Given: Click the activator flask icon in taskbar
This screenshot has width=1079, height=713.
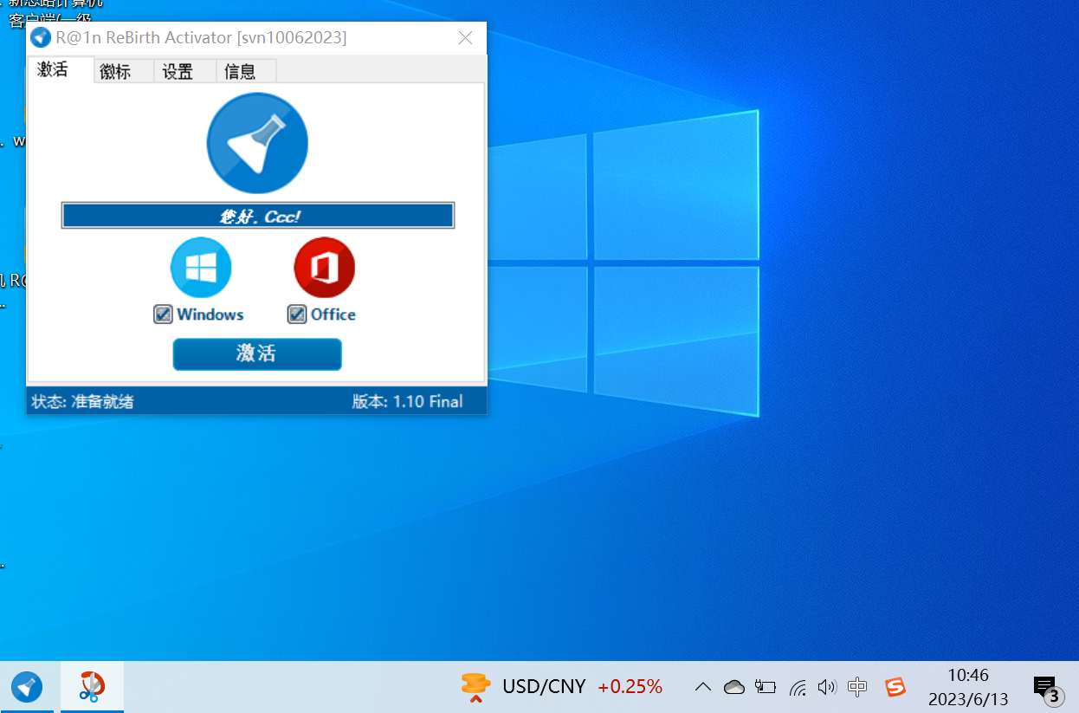Looking at the screenshot, I should [26, 687].
